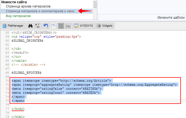
Task: Click line number 70 in gutter
Action: pos(7,81)
